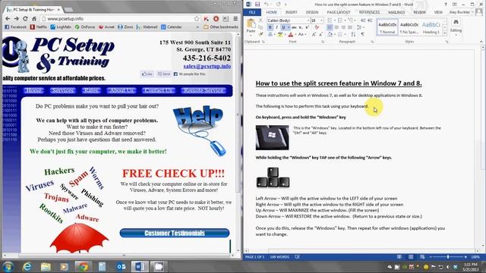Click Undo in Word's quick access toolbar
The height and width of the screenshot is (273, 486).
point(267,4)
